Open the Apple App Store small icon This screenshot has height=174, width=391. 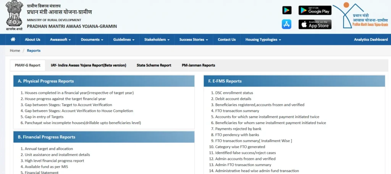tap(287, 24)
